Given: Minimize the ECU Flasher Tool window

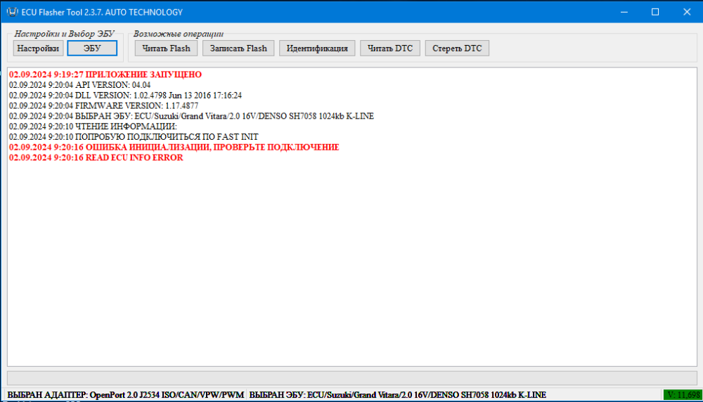Looking at the screenshot, I should 623,12.
